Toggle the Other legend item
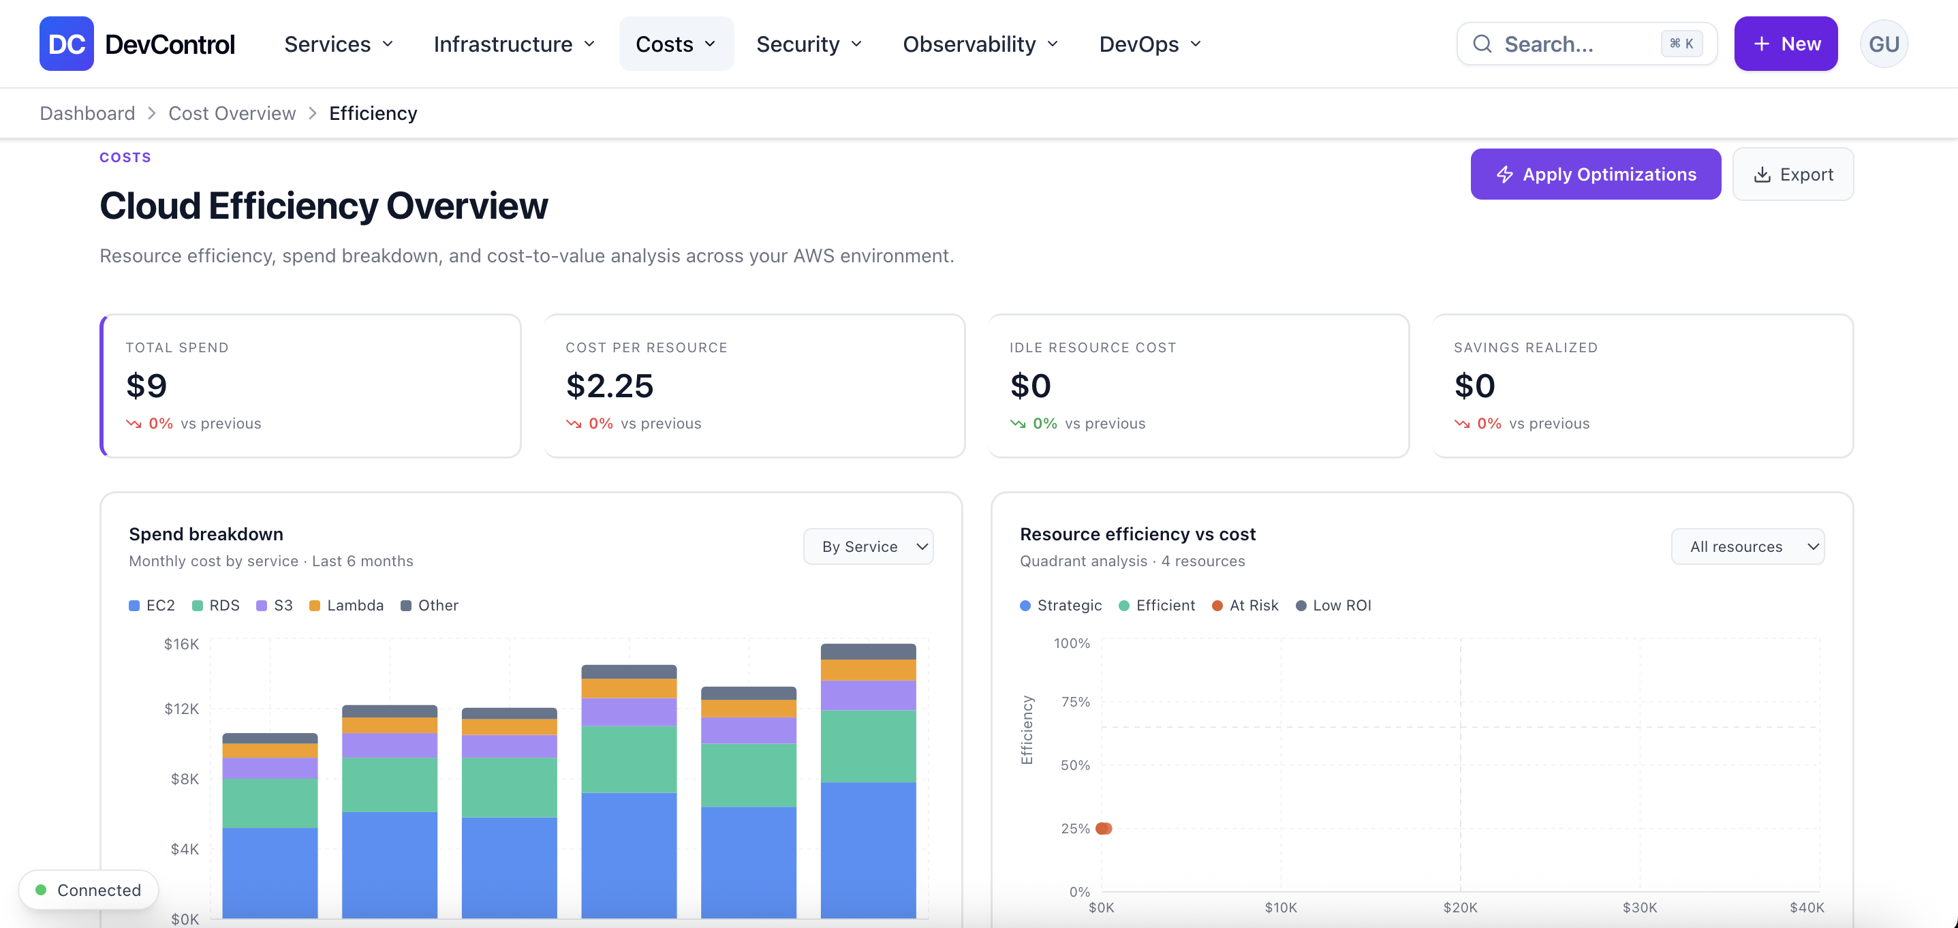 [429, 606]
